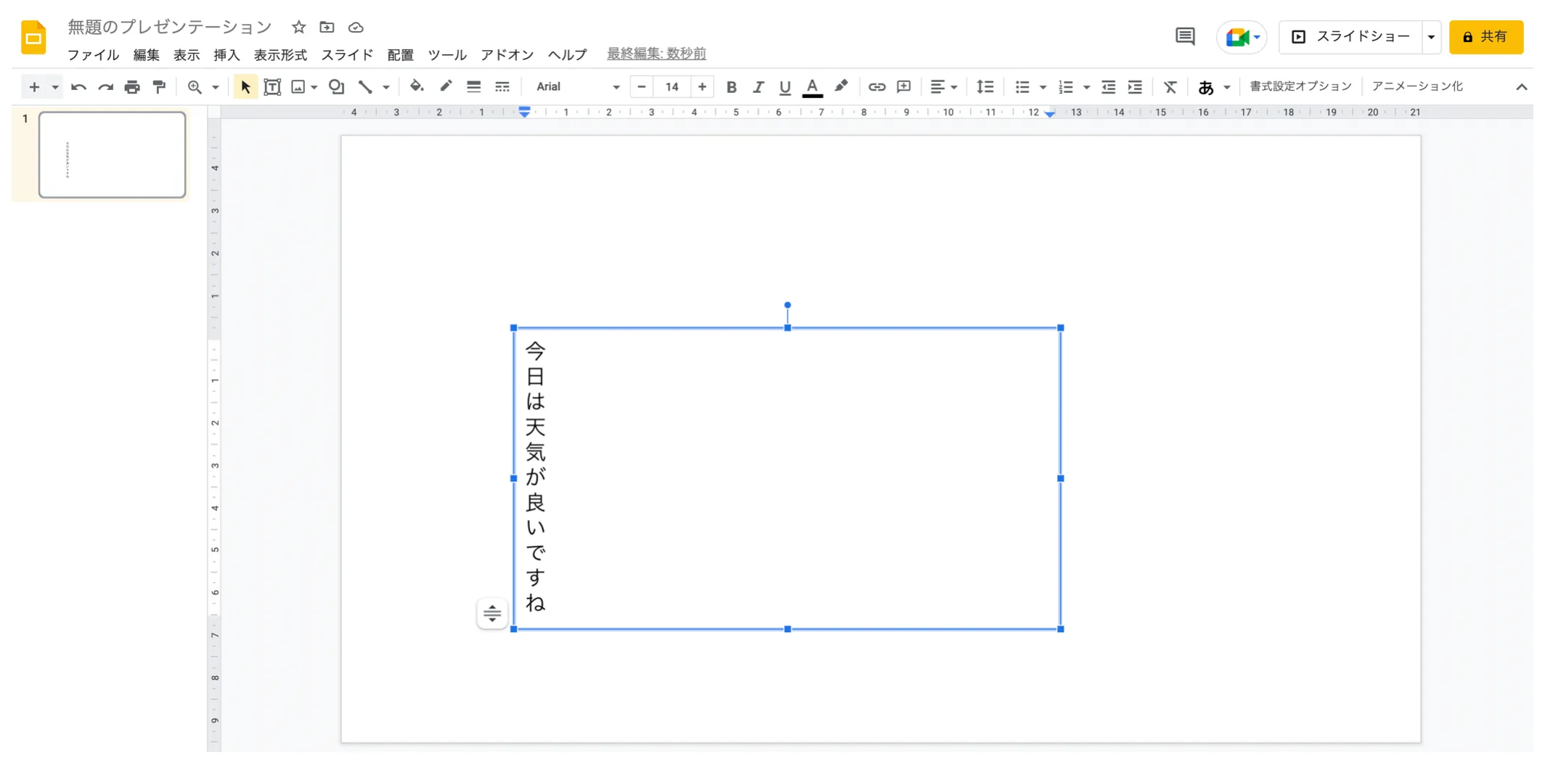Add a comment from toolbar

click(904, 87)
